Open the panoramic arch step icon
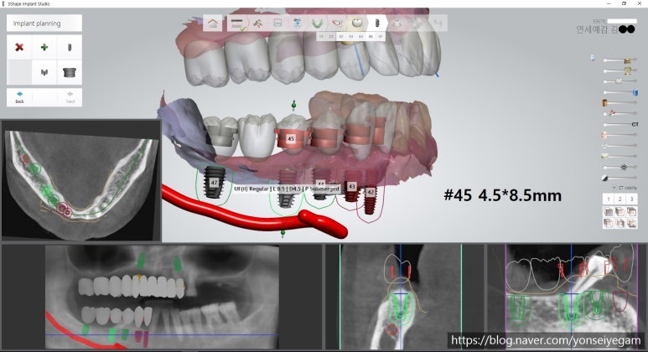648x352 pixels. tap(318, 23)
